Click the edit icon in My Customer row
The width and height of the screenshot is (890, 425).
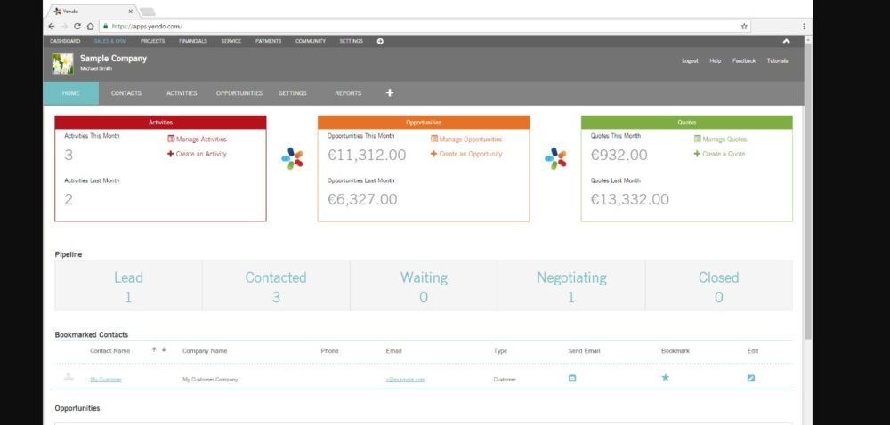coord(751,379)
